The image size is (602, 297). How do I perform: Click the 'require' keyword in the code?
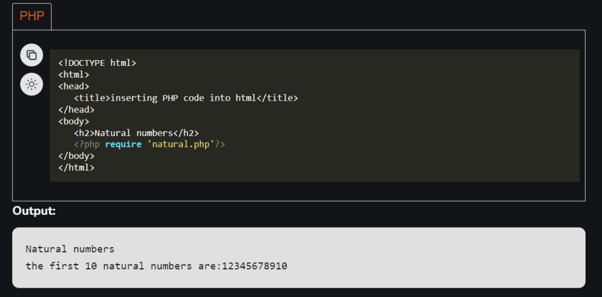pos(123,144)
